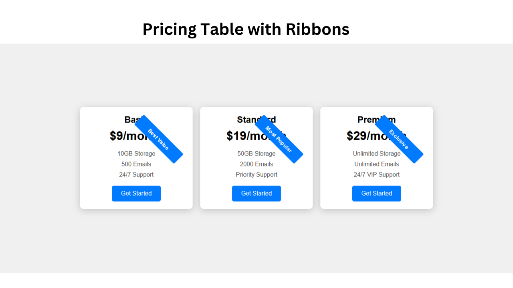Click the Priority Support feature line
Image resolution: width=513 pixels, height=288 pixels.
tap(256, 174)
